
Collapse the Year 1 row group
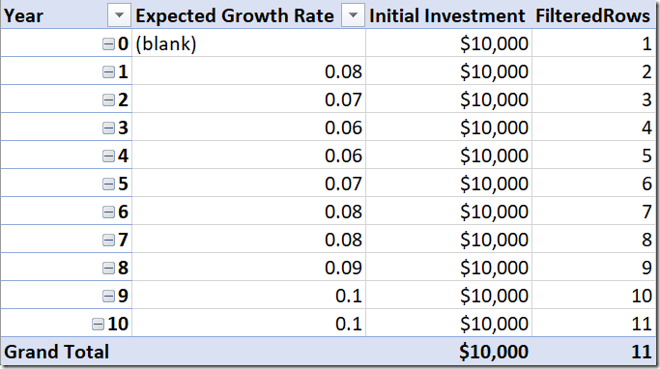tap(108, 71)
